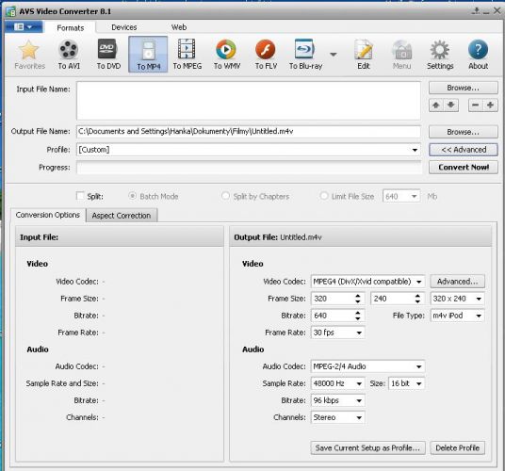
Task: Select the To AVI film reel icon
Action: (x=69, y=55)
